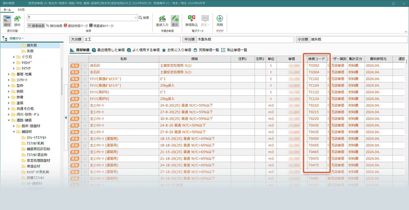
Task: Open 積算資料ページ search
Action: click(101, 26)
